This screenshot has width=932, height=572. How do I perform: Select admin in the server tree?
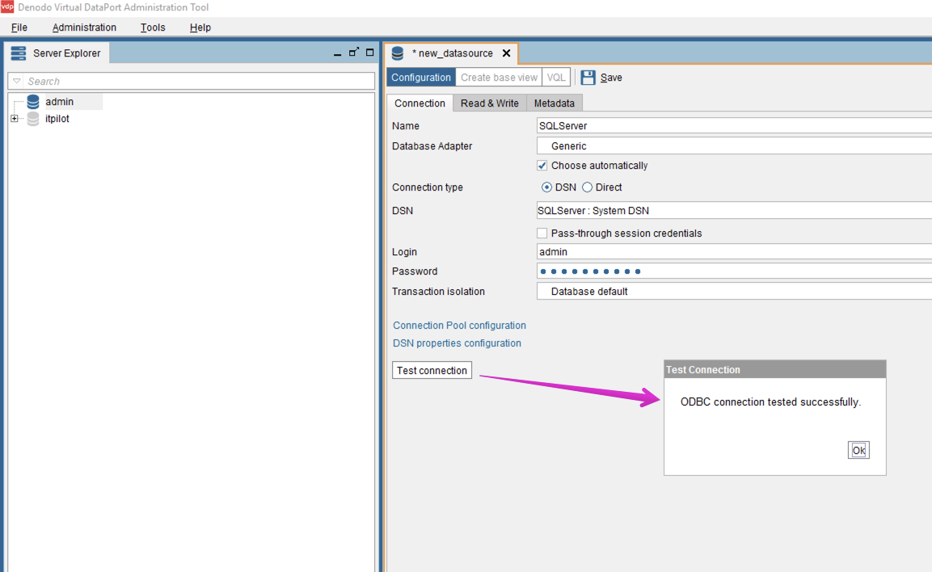60,102
